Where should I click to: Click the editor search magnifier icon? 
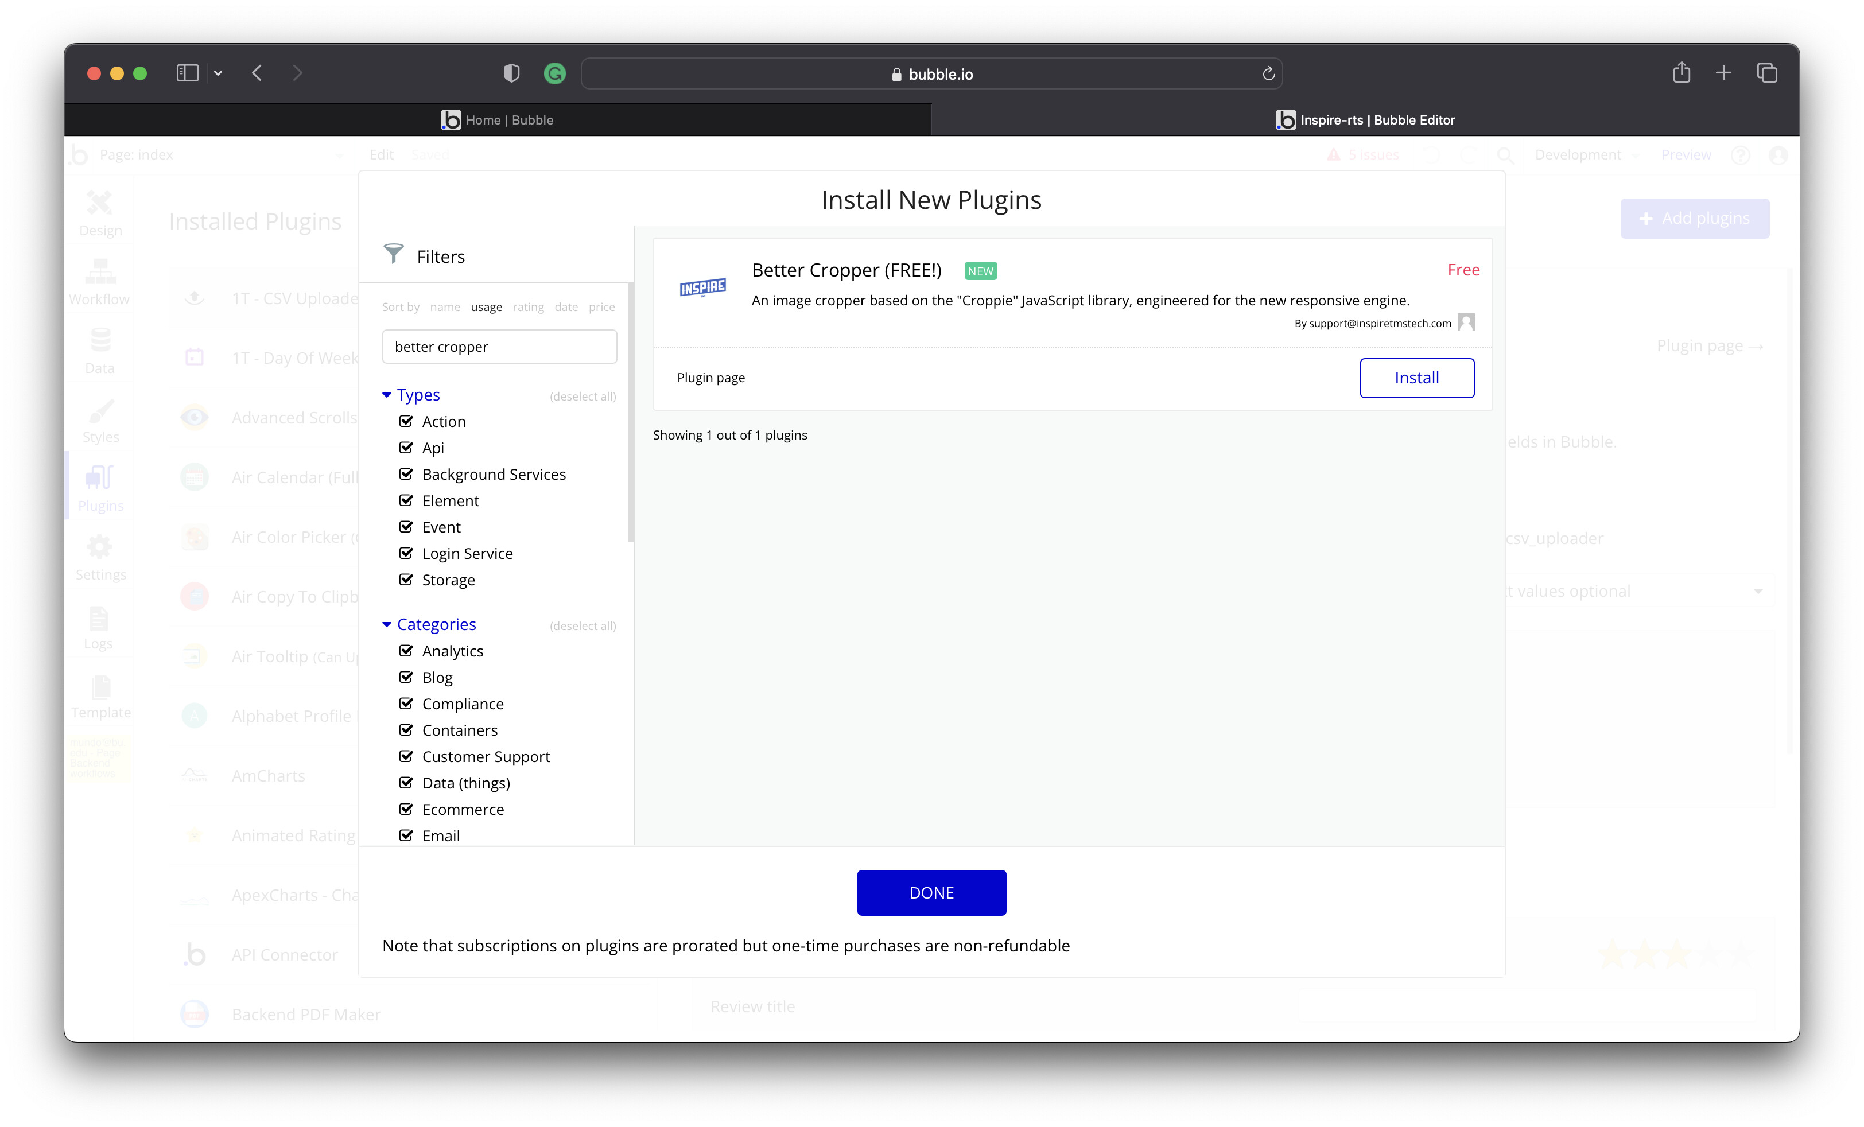[1505, 155]
